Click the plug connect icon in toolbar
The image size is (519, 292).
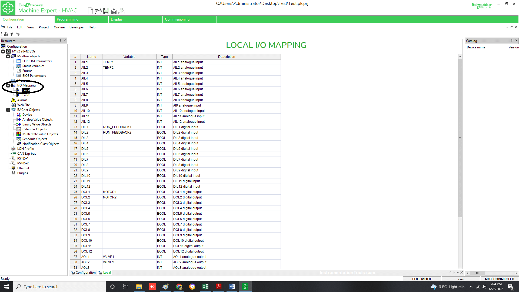(12, 34)
